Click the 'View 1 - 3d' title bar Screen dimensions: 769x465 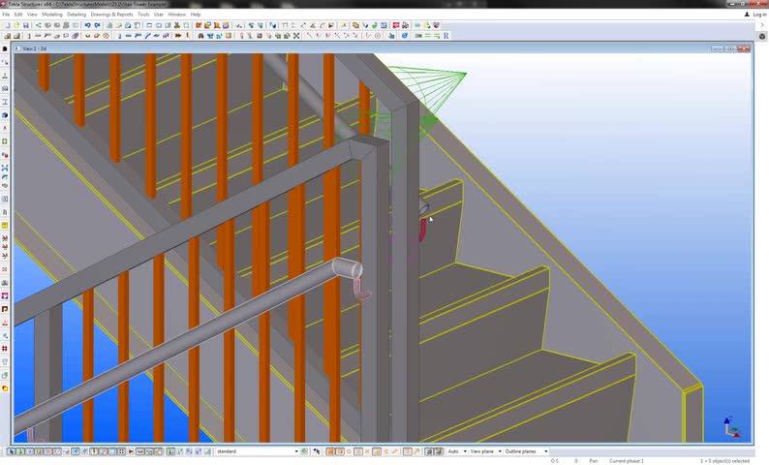pos(383,48)
